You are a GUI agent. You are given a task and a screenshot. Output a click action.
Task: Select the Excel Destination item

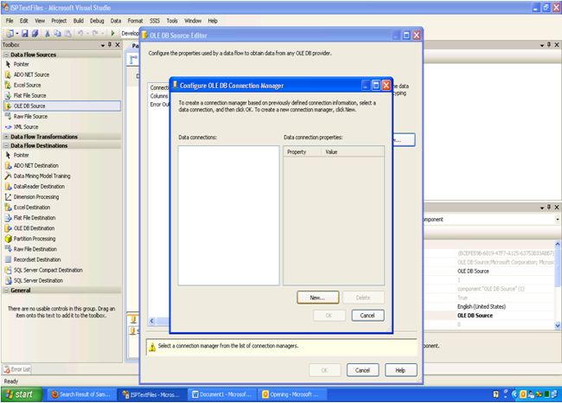pyautogui.click(x=32, y=208)
